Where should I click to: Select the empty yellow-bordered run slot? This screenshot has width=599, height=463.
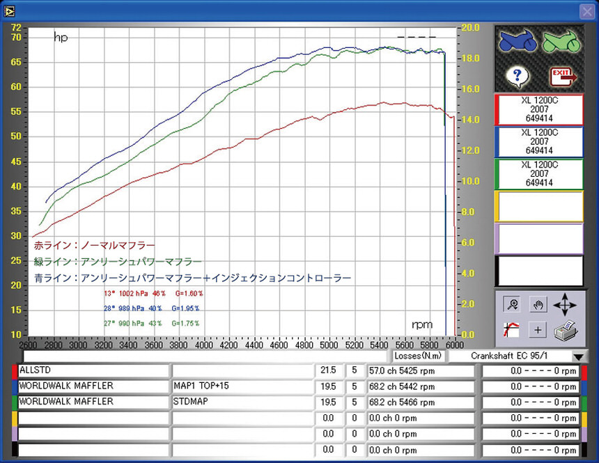538,206
